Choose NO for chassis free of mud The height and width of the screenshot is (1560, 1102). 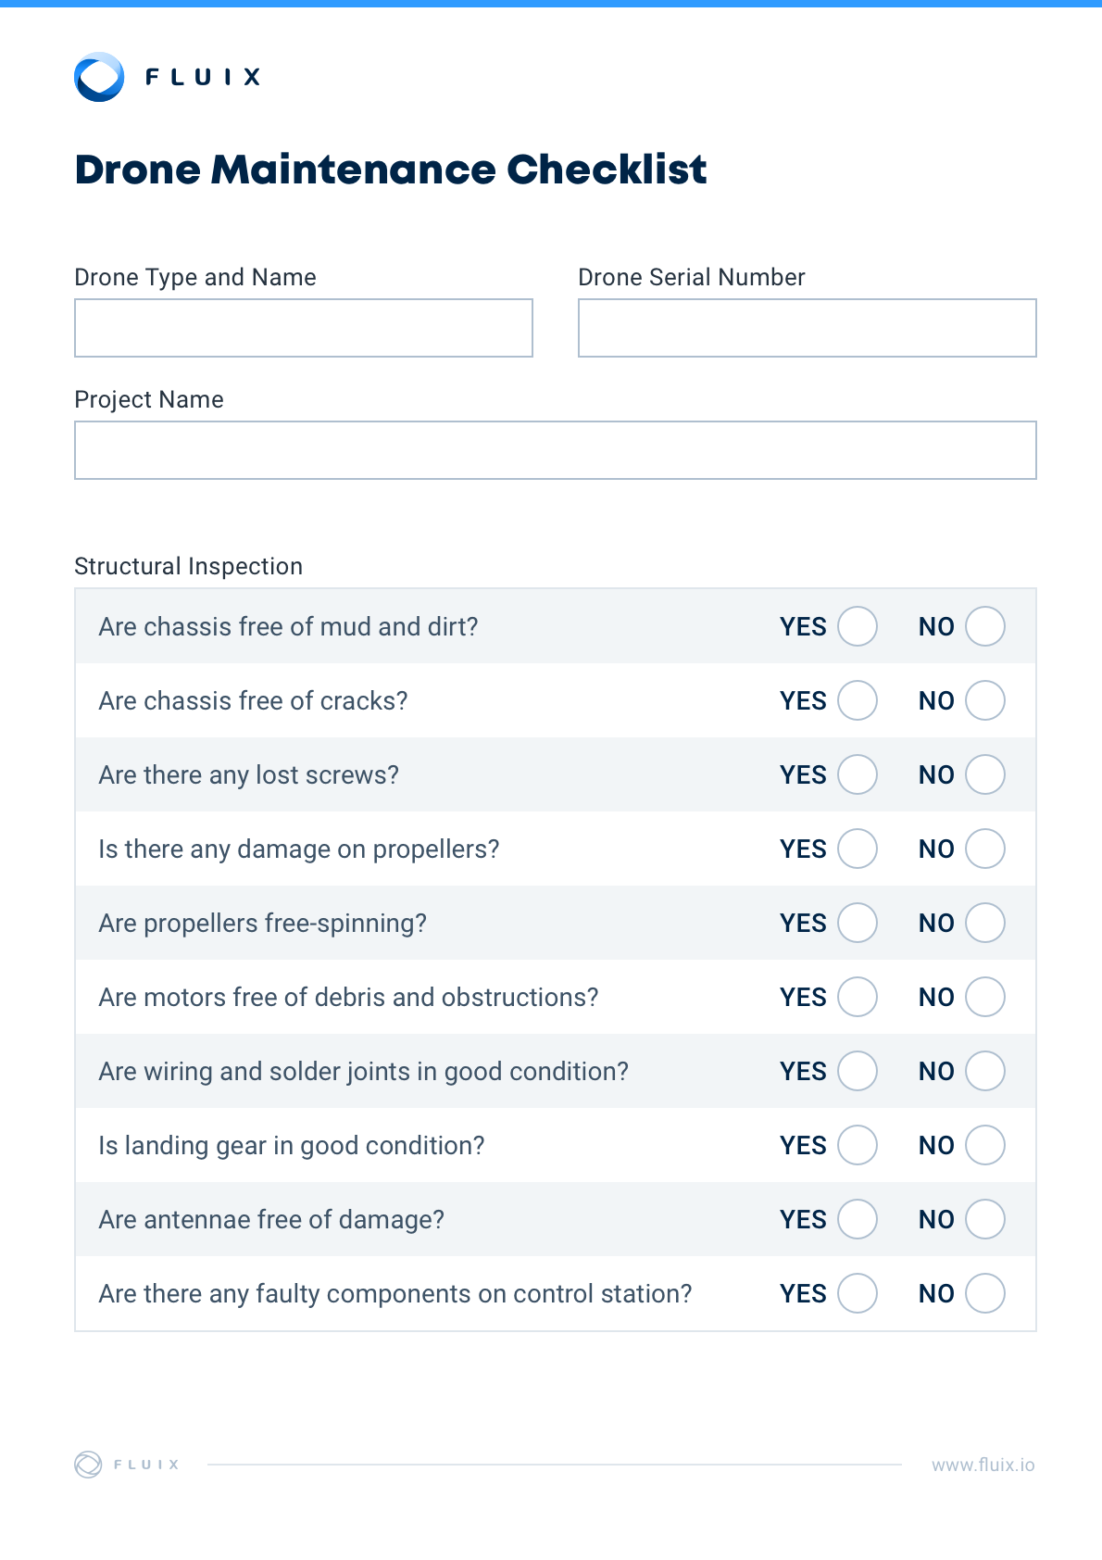(984, 626)
